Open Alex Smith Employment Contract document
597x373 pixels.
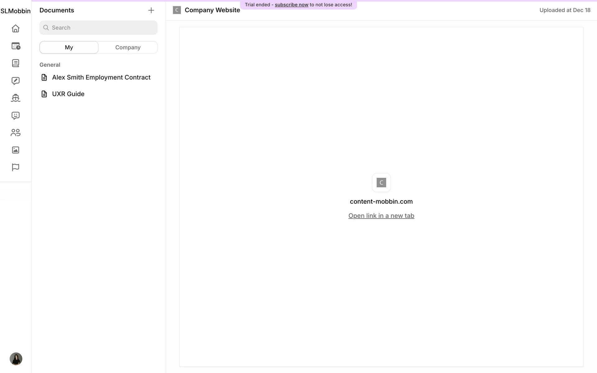point(101,77)
